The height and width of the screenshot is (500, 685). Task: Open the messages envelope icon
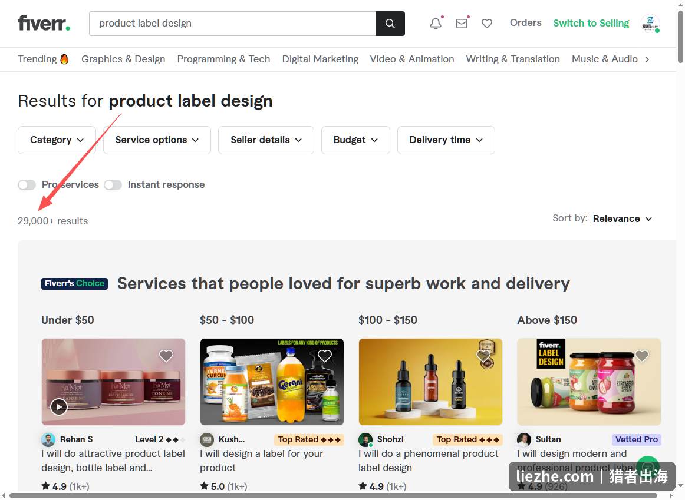click(x=462, y=23)
